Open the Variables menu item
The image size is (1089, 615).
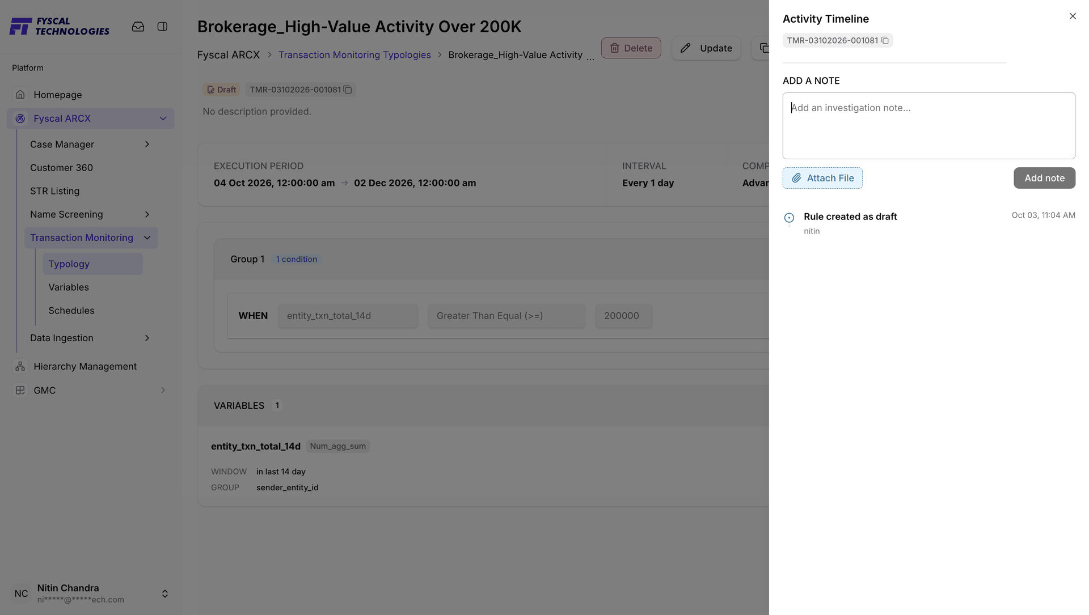tap(69, 287)
